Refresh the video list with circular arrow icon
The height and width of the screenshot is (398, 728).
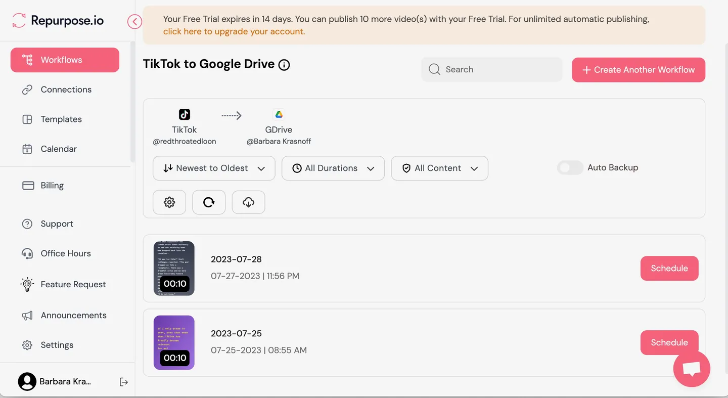[x=208, y=202]
